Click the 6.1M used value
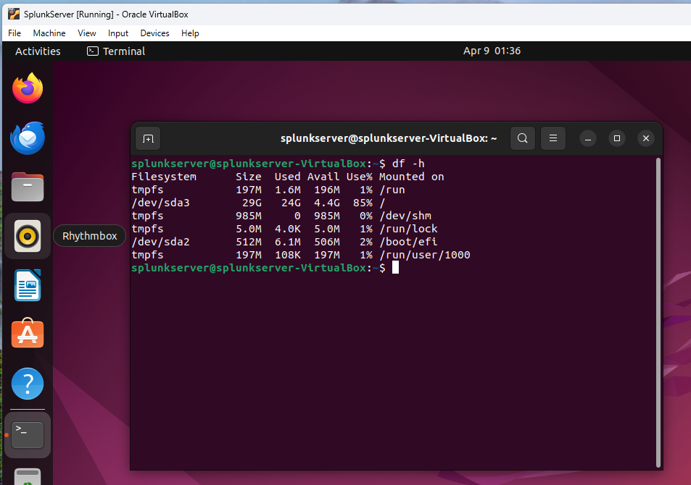The height and width of the screenshot is (485, 691). [288, 242]
